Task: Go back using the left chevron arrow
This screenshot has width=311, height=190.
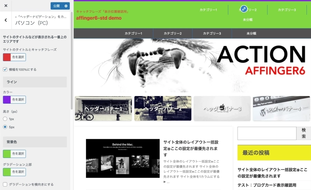Action: pyautogui.click(x=6, y=20)
